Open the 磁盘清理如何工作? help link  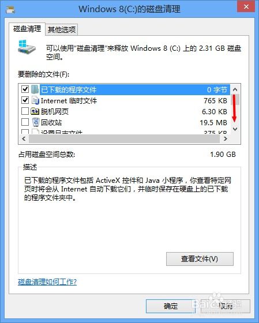point(47,282)
